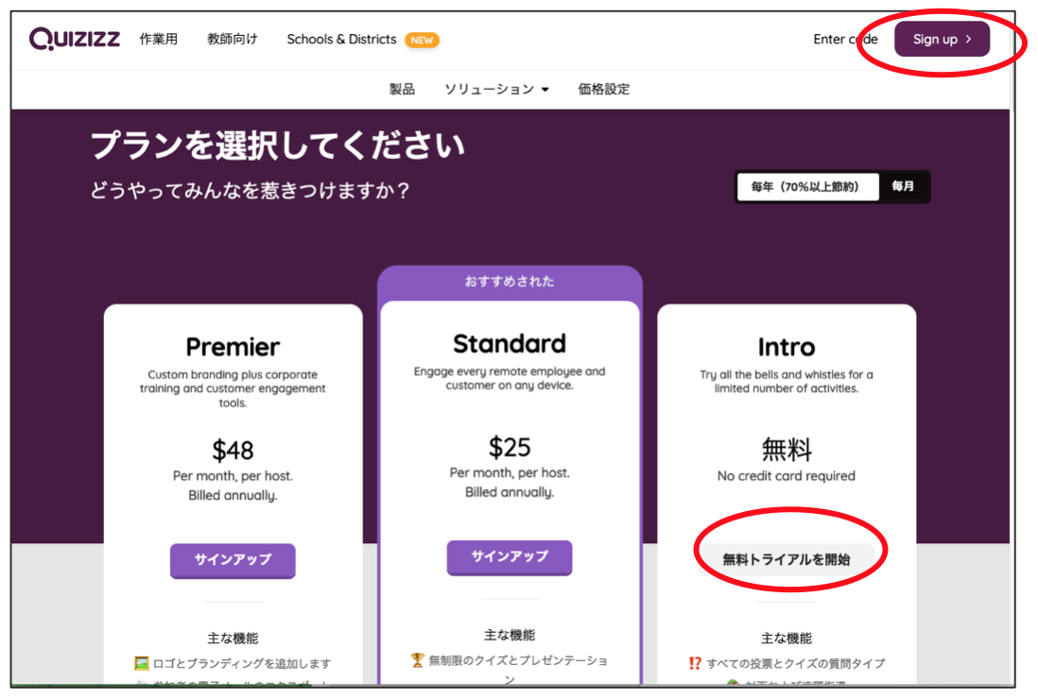Image resolution: width=1038 pixels, height=699 pixels.
Task: Expand the ソリューション dropdown arrow
Action: (545, 90)
